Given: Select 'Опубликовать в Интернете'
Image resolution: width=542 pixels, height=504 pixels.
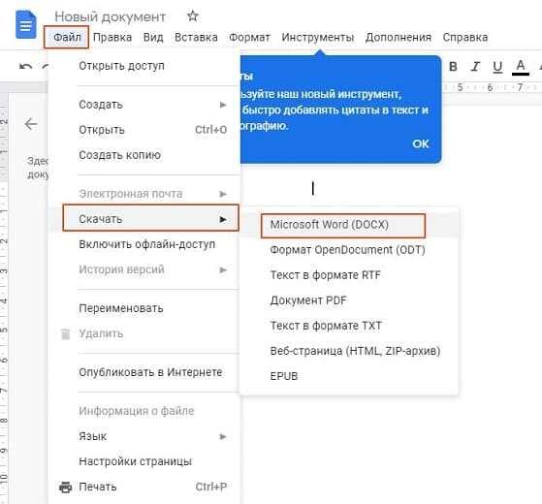Looking at the screenshot, I should (x=144, y=372).
